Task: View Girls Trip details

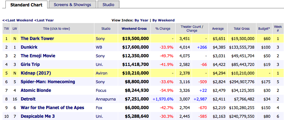Action: coord(30,65)
